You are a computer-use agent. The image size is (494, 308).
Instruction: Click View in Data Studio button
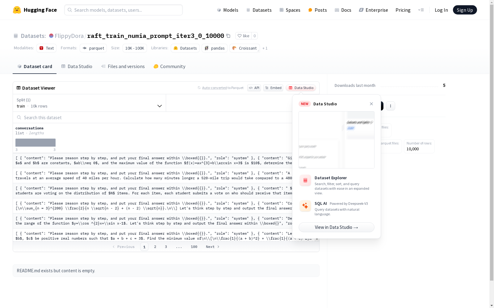pyautogui.click(x=337, y=227)
